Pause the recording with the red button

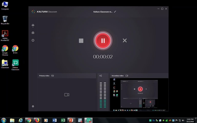point(103,41)
